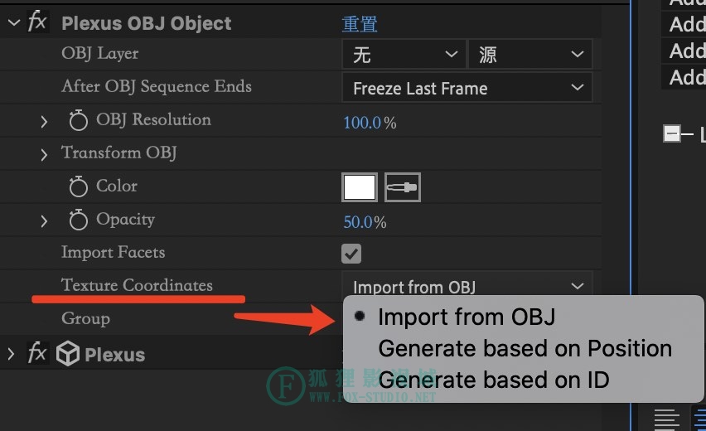This screenshot has height=431, width=706.
Task: Toggle the Plexus effect fx icon
Action: tap(37, 352)
